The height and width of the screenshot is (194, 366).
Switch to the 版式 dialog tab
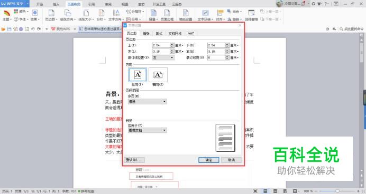click(159, 34)
